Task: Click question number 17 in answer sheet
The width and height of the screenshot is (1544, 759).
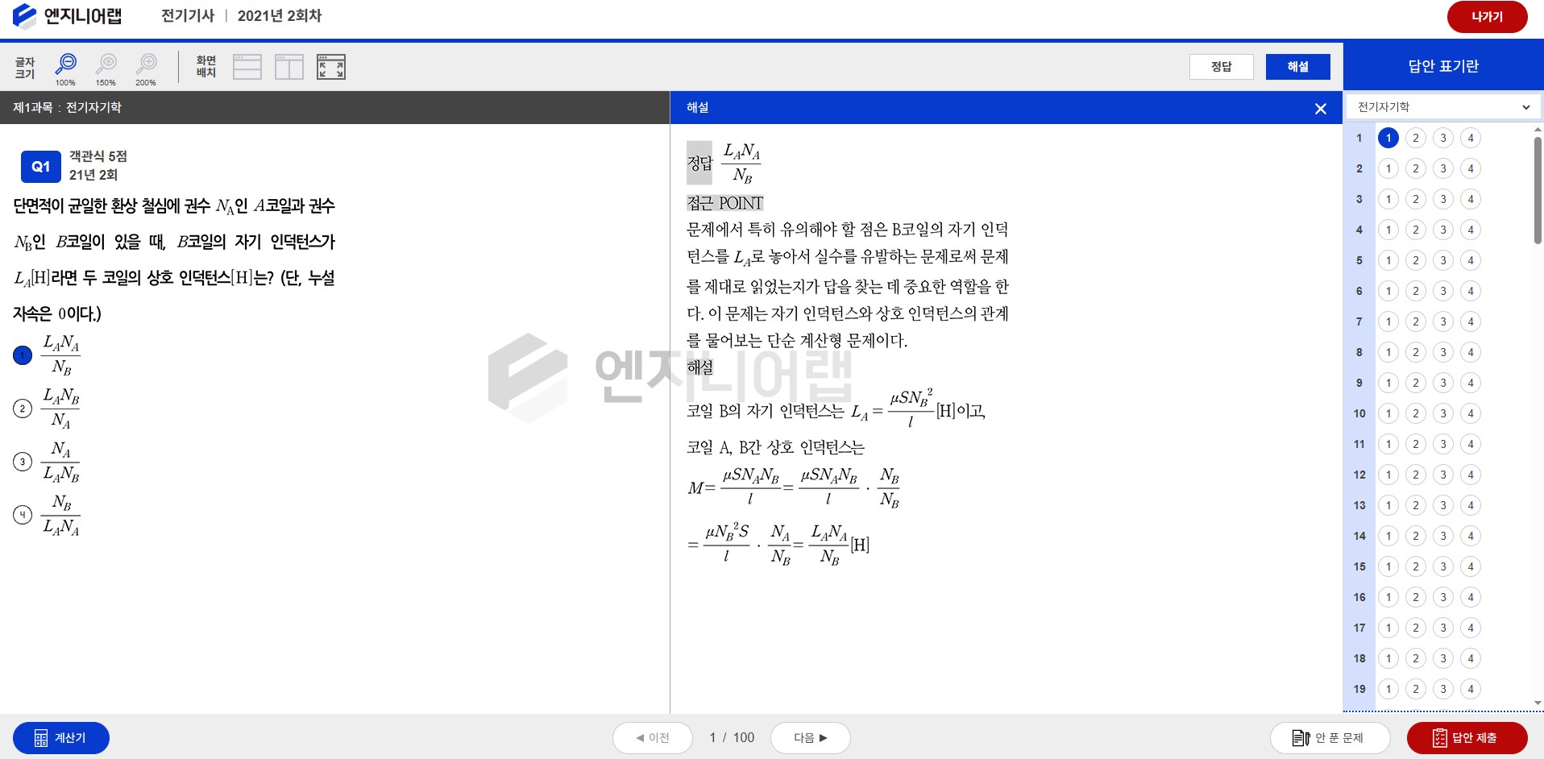Action: [1359, 628]
